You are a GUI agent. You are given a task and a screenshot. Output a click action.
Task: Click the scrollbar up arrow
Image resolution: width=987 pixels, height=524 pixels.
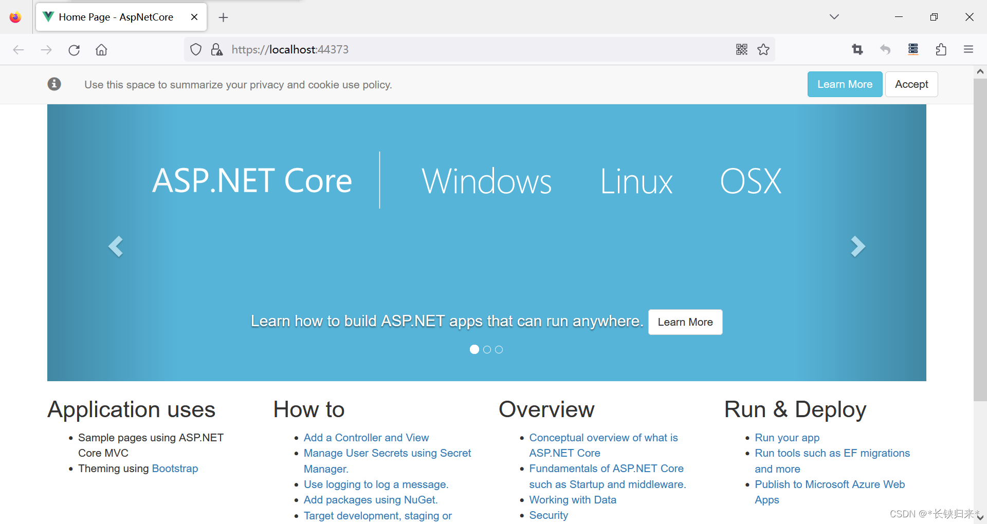[980, 72]
